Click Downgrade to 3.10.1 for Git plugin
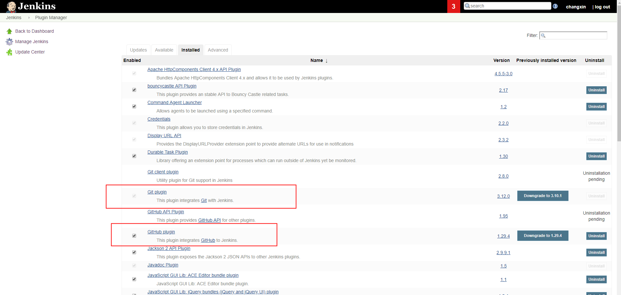The image size is (621, 295). [x=543, y=196]
